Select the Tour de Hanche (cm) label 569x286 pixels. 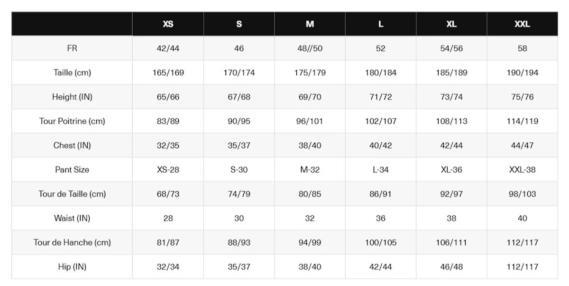pyautogui.click(x=72, y=242)
